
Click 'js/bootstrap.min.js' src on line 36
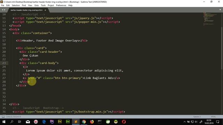tap(90, 112)
